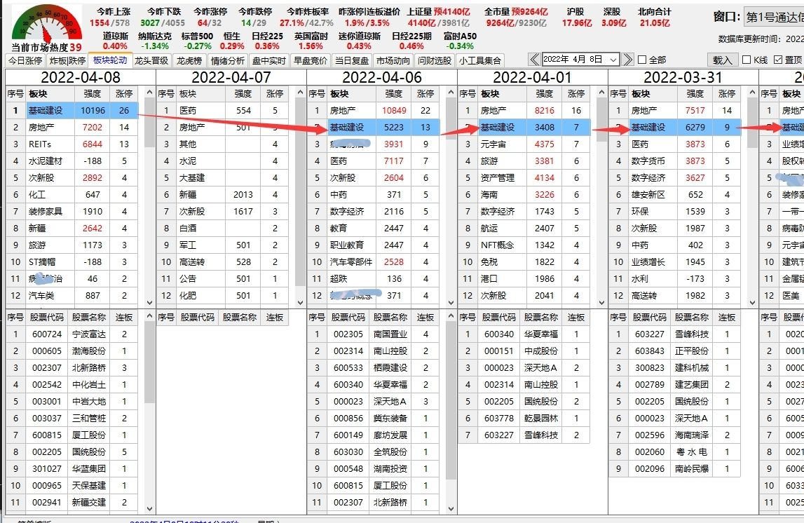Sort 2022-04-08 sectors by 强度 header

point(93,93)
